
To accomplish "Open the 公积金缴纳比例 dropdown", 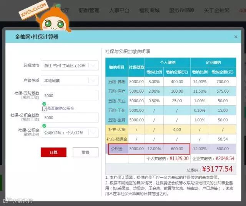I will (70, 133).
